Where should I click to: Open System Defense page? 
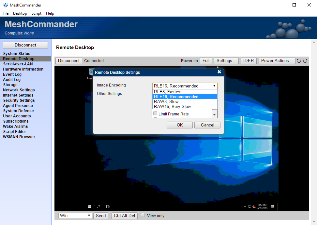click(18, 111)
